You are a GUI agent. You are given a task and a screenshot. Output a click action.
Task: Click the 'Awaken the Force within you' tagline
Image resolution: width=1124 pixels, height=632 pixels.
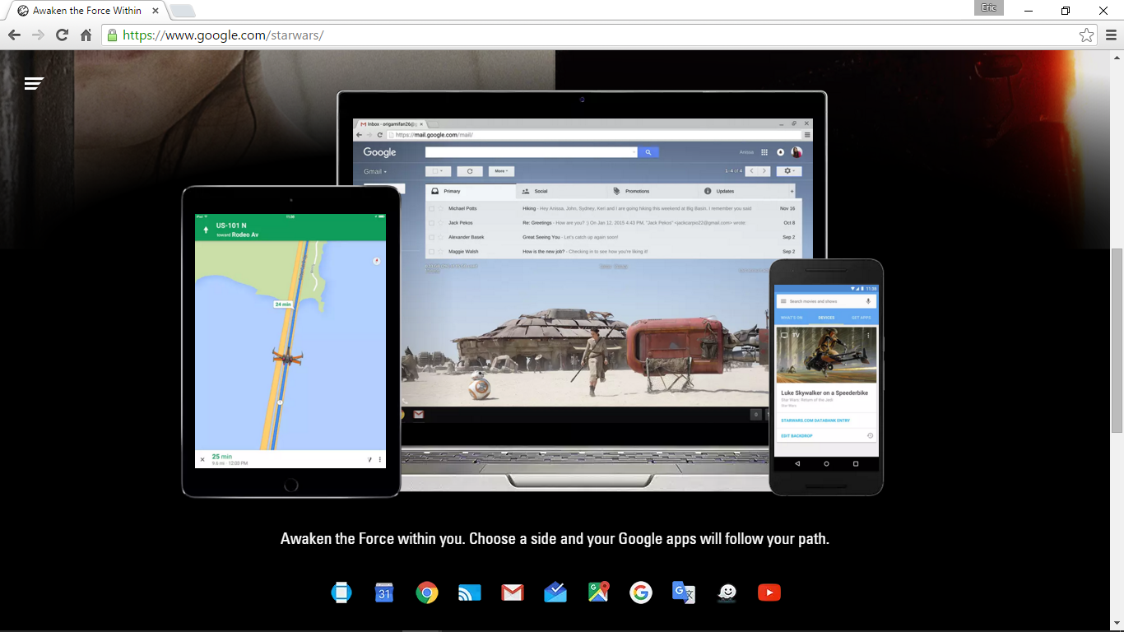coord(555,539)
